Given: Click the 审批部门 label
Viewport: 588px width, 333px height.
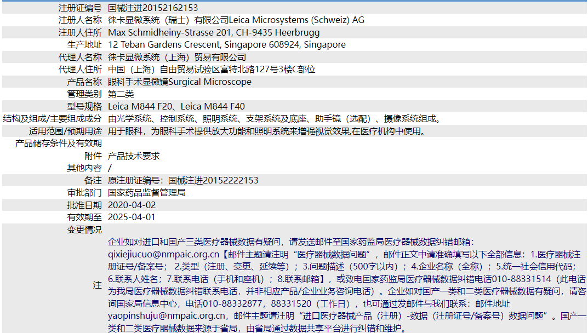Looking at the screenshot, I should tap(84, 193).
